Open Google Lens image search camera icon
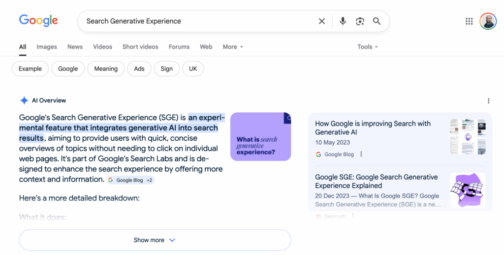This screenshot has width=504, height=255. pyautogui.click(x=360, y=21)
